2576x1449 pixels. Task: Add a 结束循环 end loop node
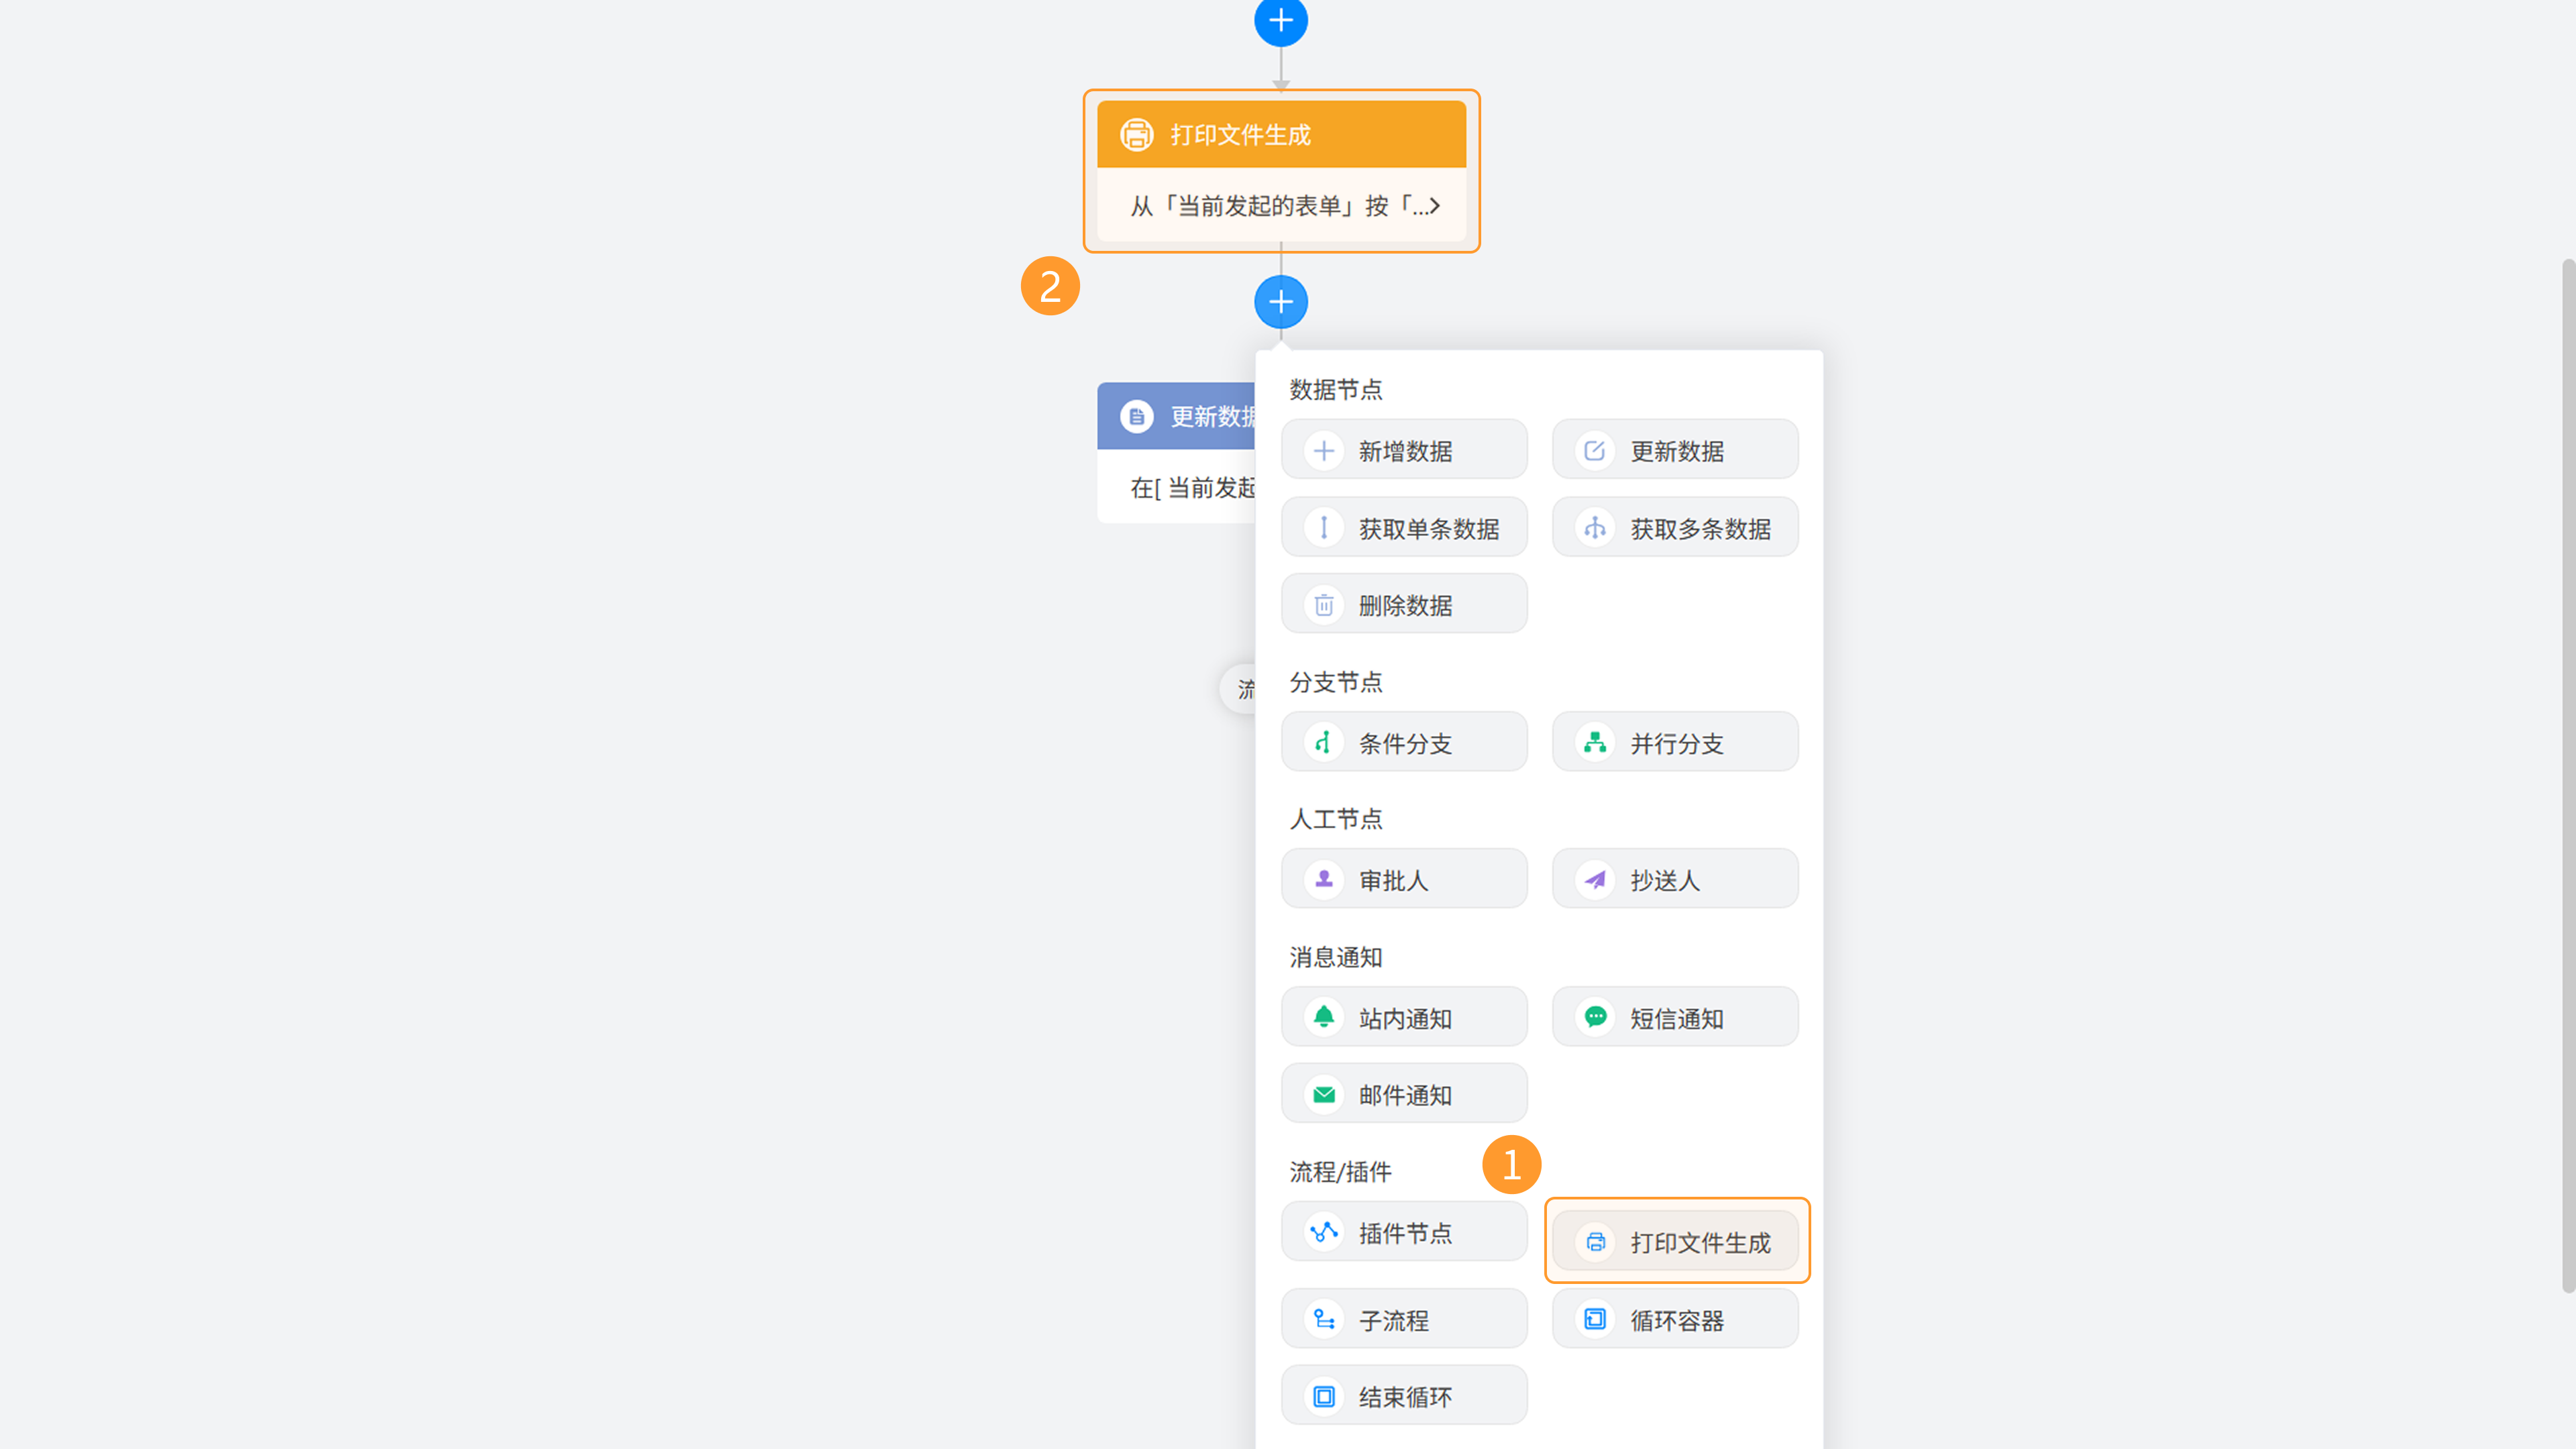(x=1404, y=1395)
